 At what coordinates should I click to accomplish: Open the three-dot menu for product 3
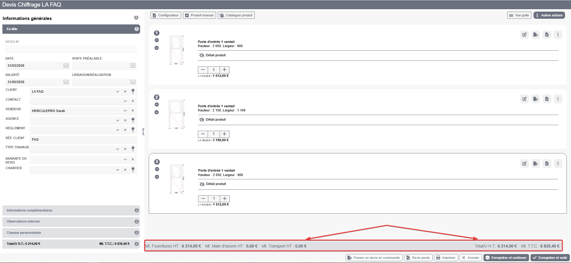point(558,163)
